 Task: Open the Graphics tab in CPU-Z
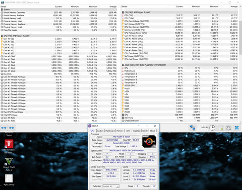pyautogui.click(x=137, y=131)
